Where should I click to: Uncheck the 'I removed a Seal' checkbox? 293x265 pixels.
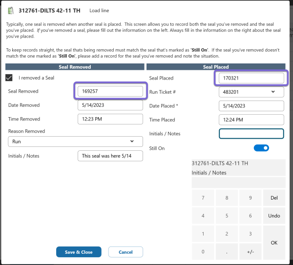[9, 78]
